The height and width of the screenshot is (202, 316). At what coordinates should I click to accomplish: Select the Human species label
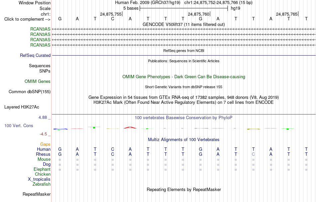[44, 149]
